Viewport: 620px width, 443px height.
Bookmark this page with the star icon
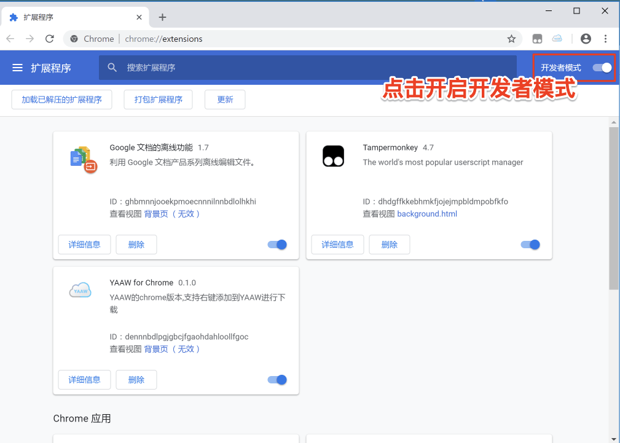[511, 39]
